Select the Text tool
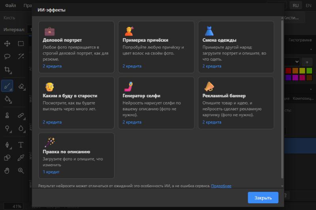 click(21, 145)
